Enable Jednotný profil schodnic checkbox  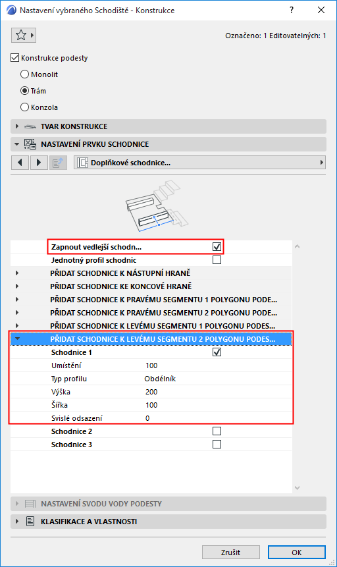point(217,260)
